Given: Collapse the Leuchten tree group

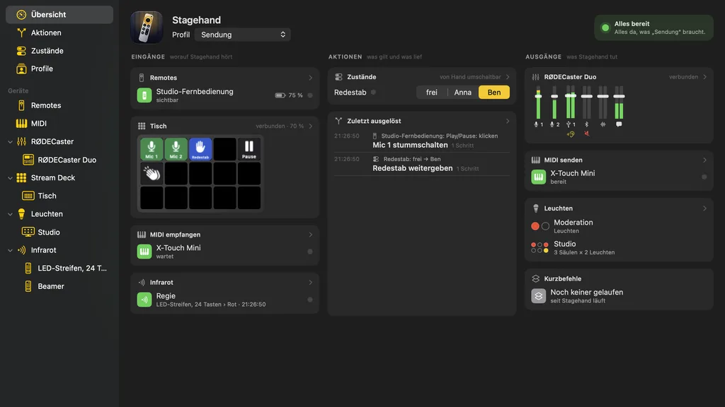Looking at the screenshot, I should (10, 214).
